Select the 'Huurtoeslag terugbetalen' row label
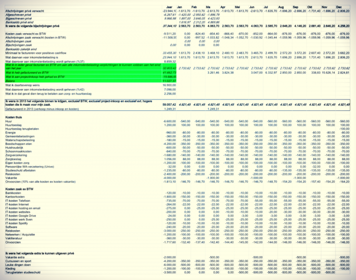356x280 pixels. (22, 129)
